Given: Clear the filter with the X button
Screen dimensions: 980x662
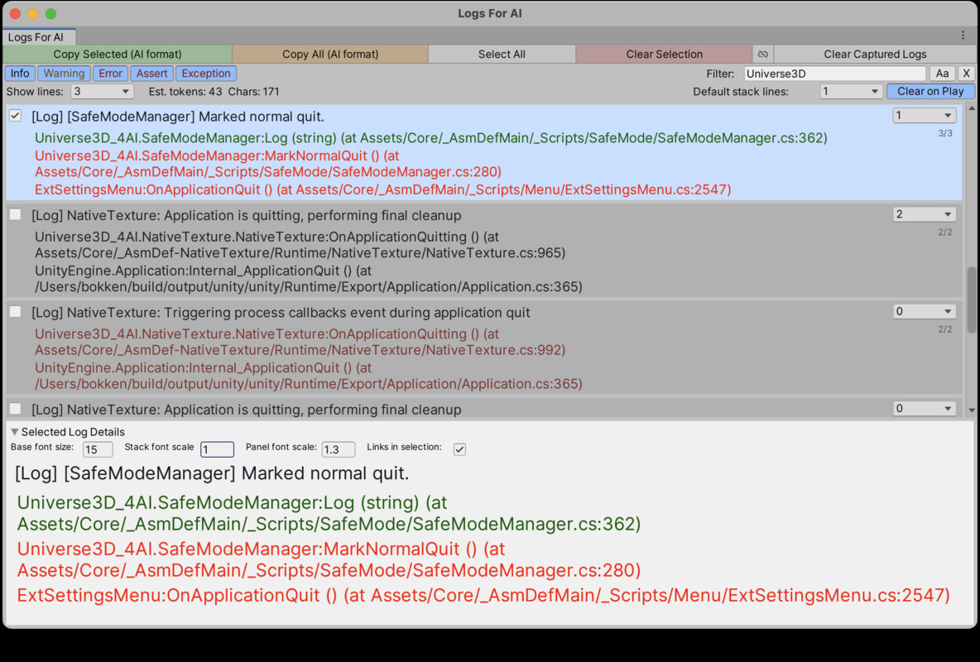Looking at the screenshot, I should (966, 73).
